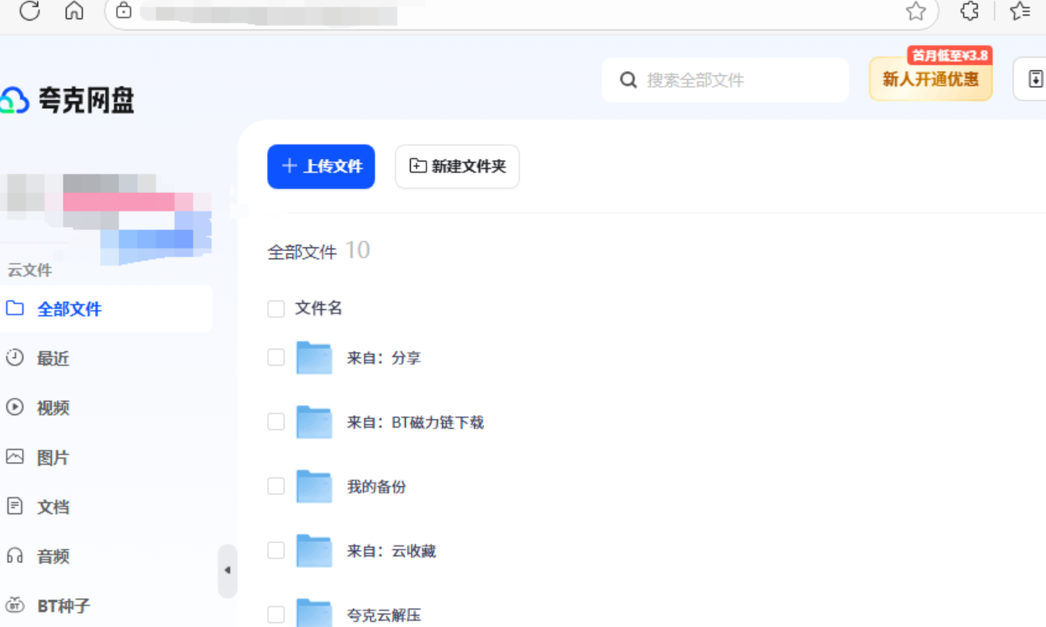The height and width of the screenshot is (627, 1046).
Task: Click the 上传文件 button
Action: coord(321,167)
